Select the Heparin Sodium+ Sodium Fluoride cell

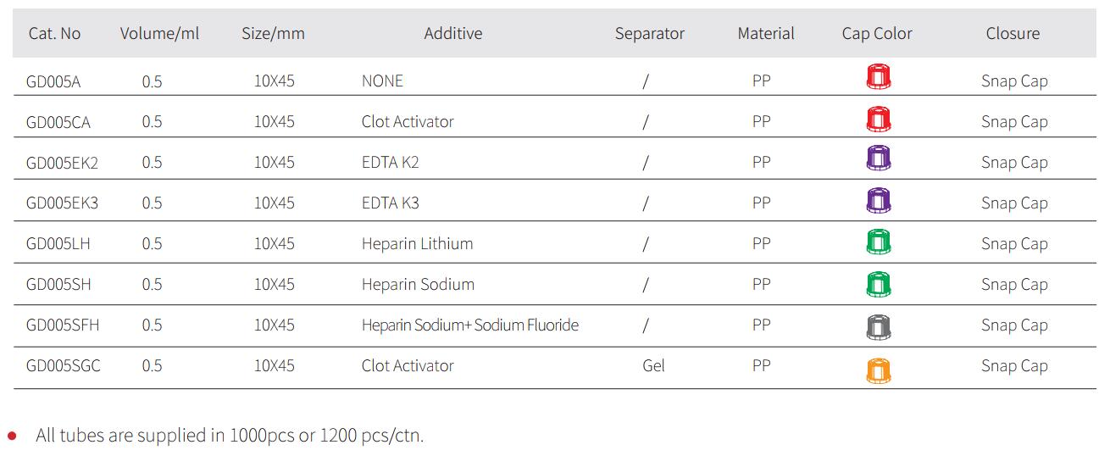(470, 325)
